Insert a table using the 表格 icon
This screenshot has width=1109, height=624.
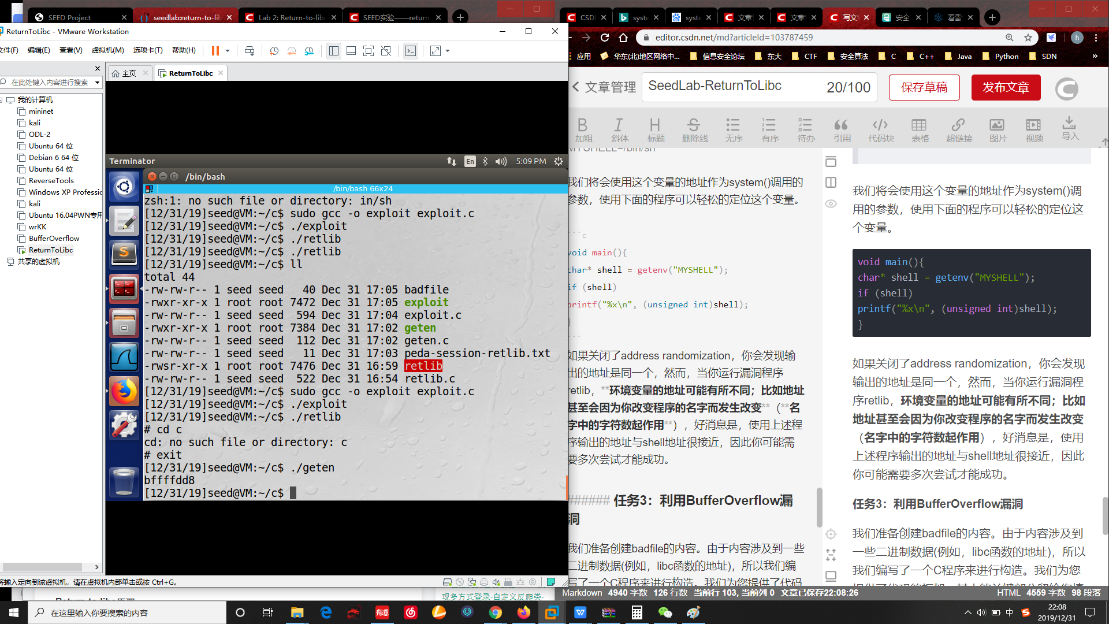920,128
